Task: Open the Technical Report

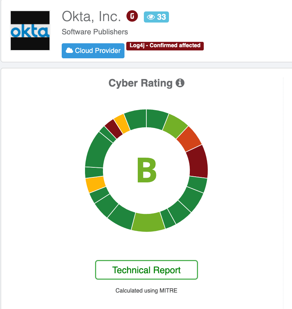Action: click(x=146, y=270)
